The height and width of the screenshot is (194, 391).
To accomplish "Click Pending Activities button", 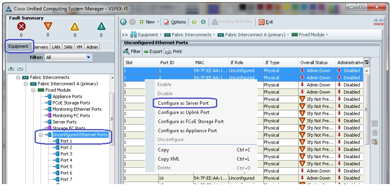I will click(x=232, y=22).
